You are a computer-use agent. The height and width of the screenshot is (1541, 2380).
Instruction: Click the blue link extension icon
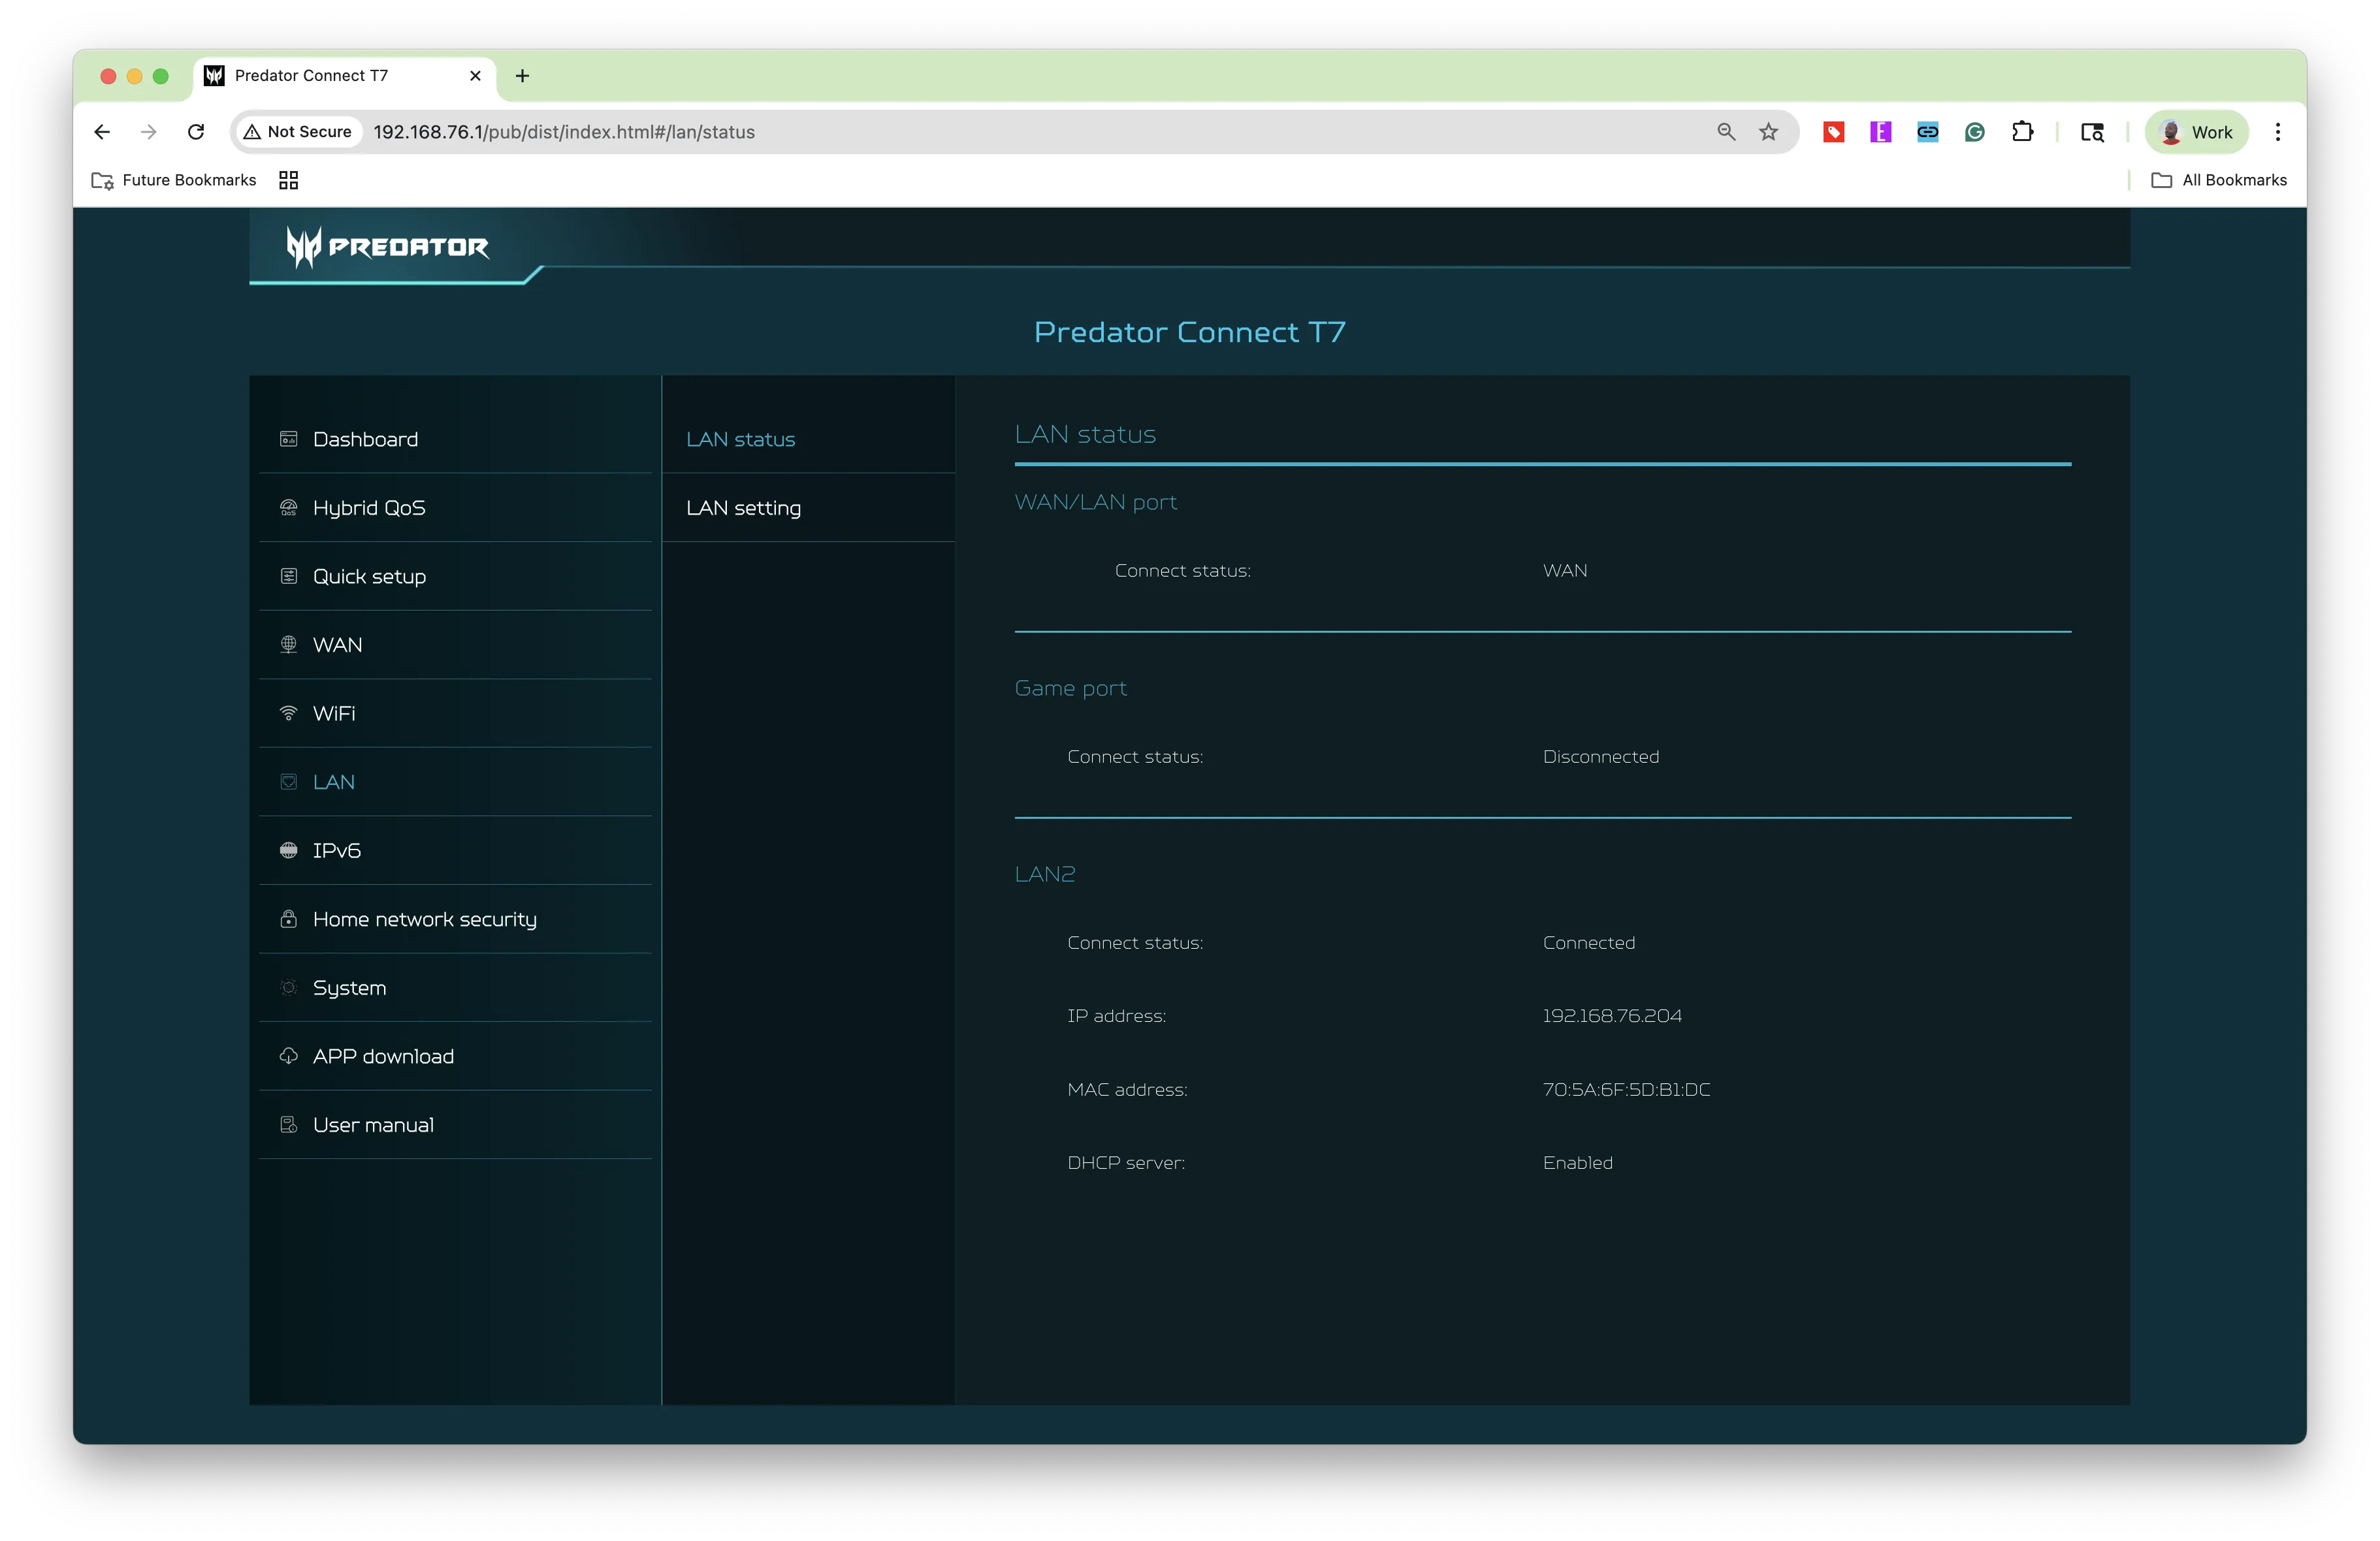point(1927,132)
